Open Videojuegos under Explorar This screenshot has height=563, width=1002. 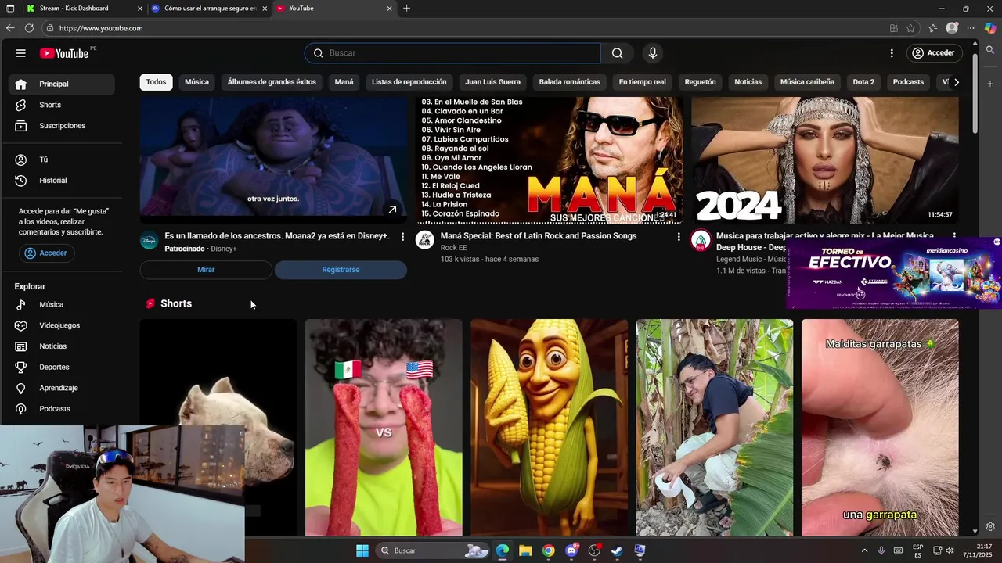click(x=63, y=325)
